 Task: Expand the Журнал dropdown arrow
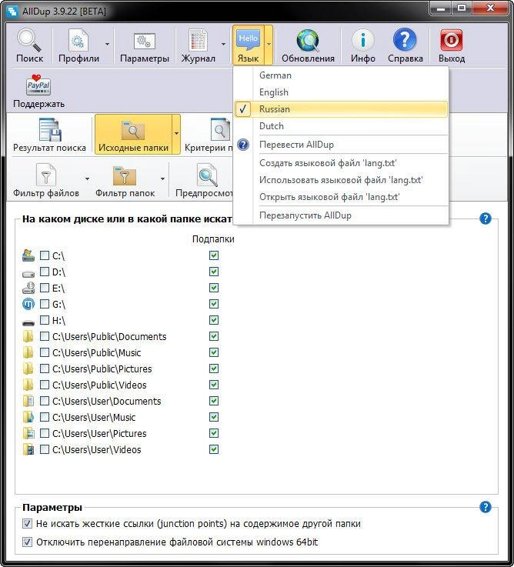223,44
